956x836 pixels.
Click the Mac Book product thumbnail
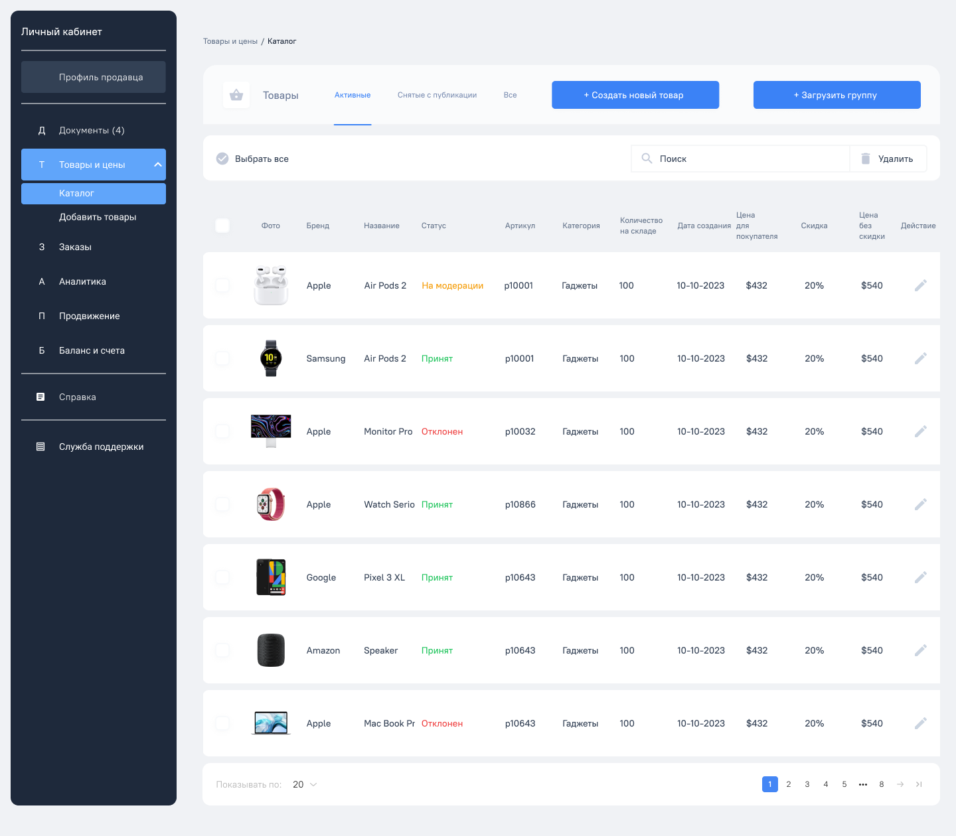tap(271, 723)
